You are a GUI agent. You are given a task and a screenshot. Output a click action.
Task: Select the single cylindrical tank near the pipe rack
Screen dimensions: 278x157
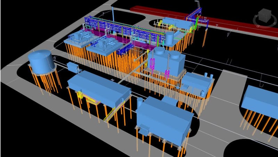point(170,38)
